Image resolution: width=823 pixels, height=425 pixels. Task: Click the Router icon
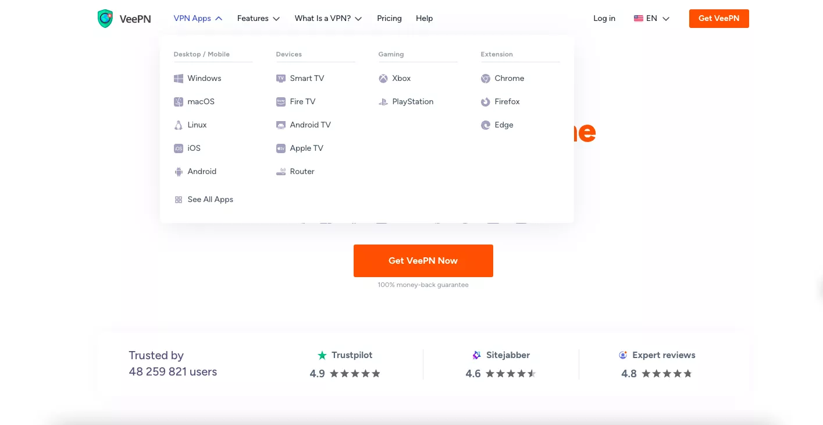(x=281, y=172)
